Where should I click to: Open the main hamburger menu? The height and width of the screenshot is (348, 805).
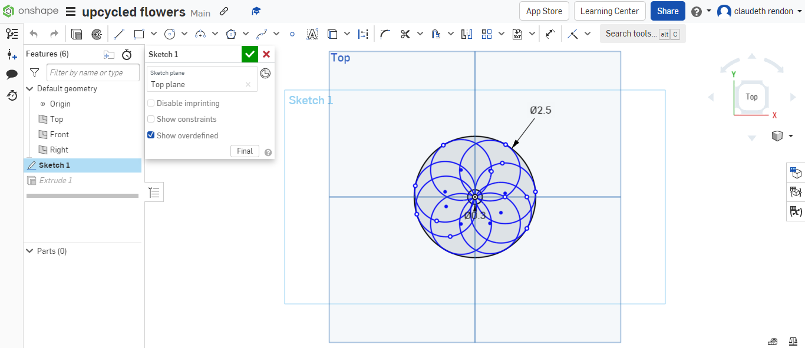(x=71, y=12)
